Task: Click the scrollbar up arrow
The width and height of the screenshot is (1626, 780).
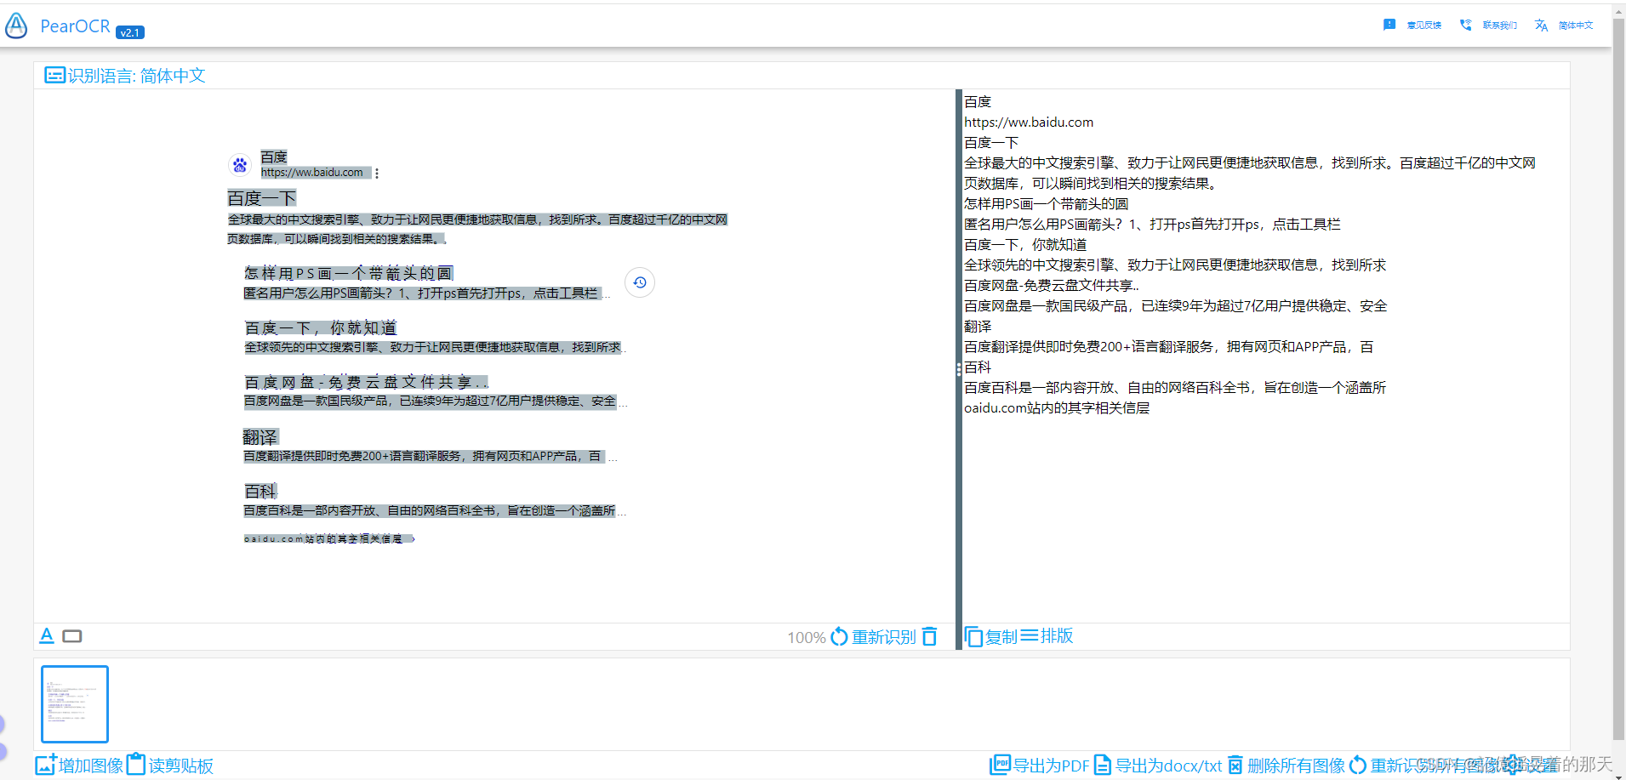Action: (x=1619, y=11)
